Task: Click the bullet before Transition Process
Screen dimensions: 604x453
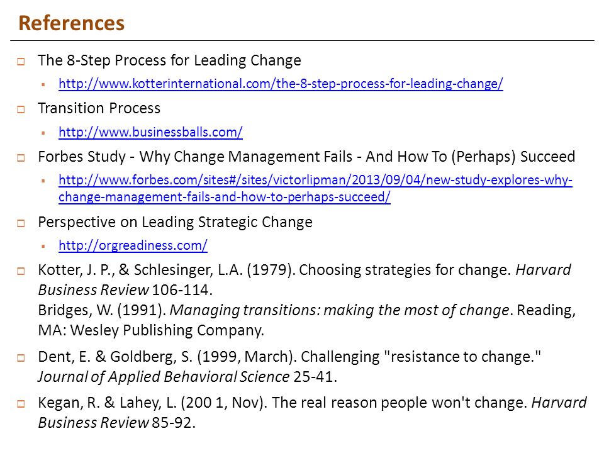Action: [x=21, y=109]
